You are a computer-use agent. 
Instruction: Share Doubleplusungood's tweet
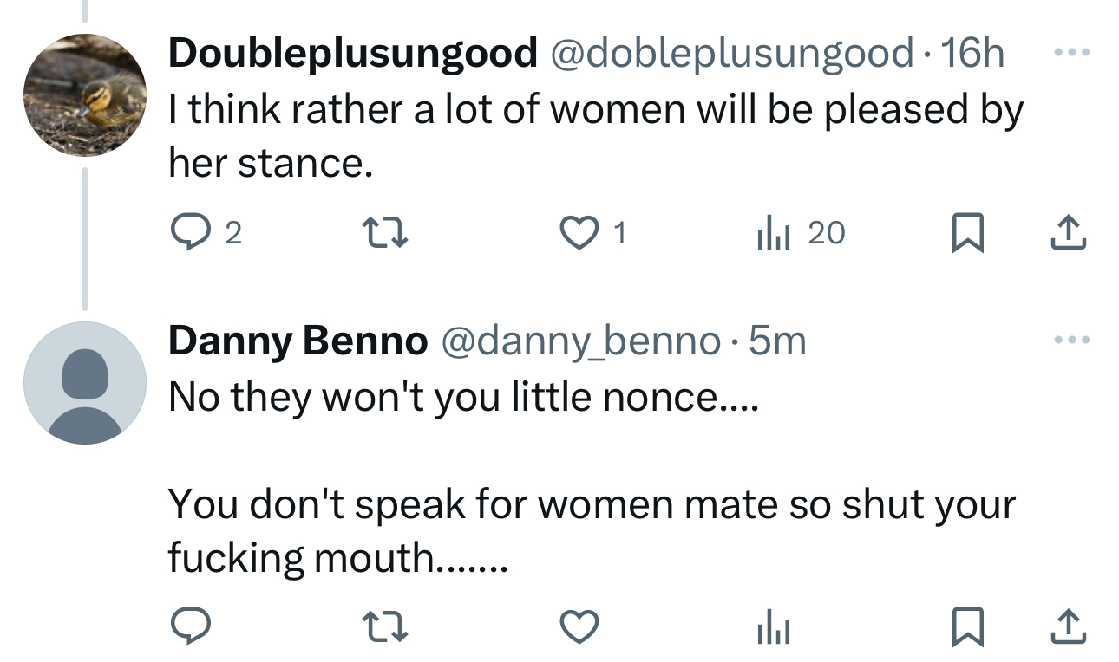pyautogui.click(x=1070, y=231)
